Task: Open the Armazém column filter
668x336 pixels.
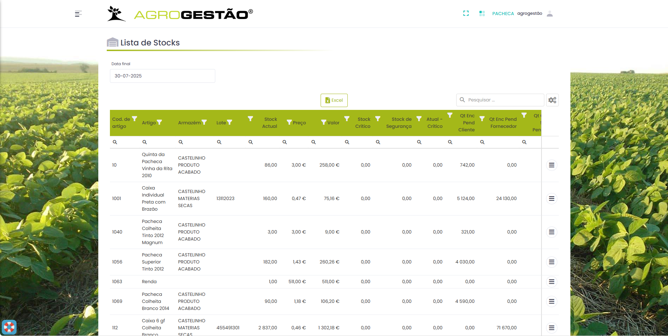Action: tap(204, 122)
